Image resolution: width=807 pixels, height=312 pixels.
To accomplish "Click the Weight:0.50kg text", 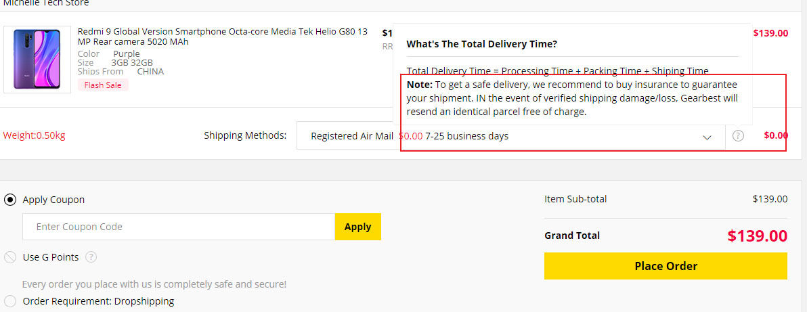I will click(35, 135).
